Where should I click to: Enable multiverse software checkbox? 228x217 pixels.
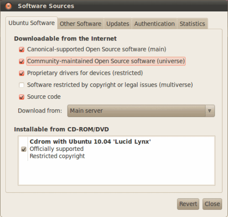pos(21,85)
